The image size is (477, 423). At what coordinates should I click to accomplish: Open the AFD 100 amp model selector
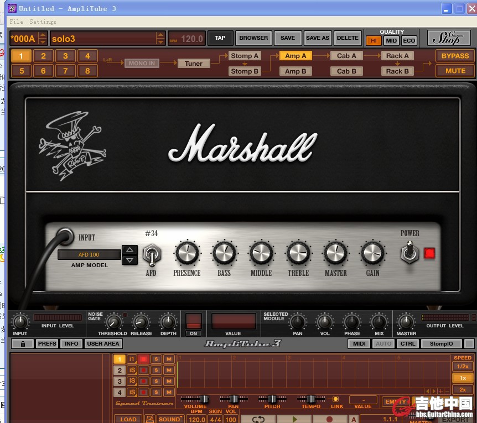coord(89,255)
